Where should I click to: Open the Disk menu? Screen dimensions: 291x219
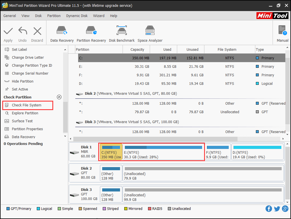[38, 16]
